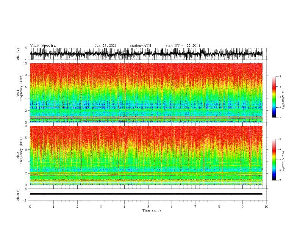The width and height of the screenshot is (300, 232).
Task: Click the 'Time (min)' axis title
Action: pos(152,210)
